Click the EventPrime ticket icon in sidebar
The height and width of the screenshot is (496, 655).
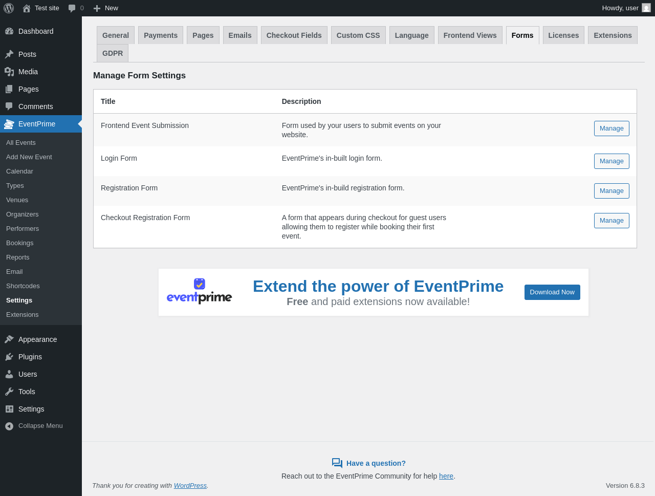(9, 124)
